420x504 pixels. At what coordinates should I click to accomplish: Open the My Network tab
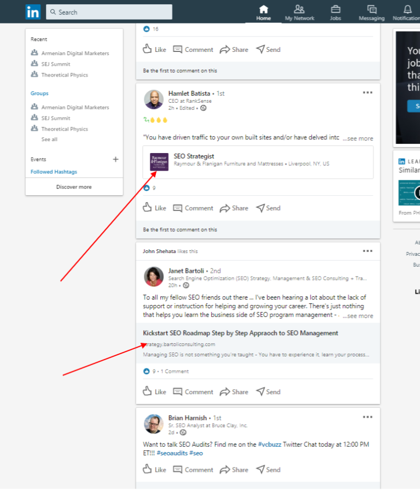pyautogui.click(x=299, y=13)
